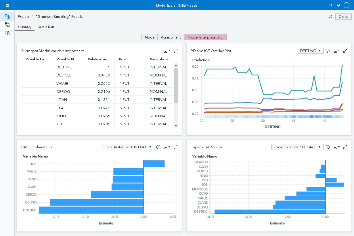Switch to the Node tab
Viewport: 354px width, 236px height.
(150, 37)
